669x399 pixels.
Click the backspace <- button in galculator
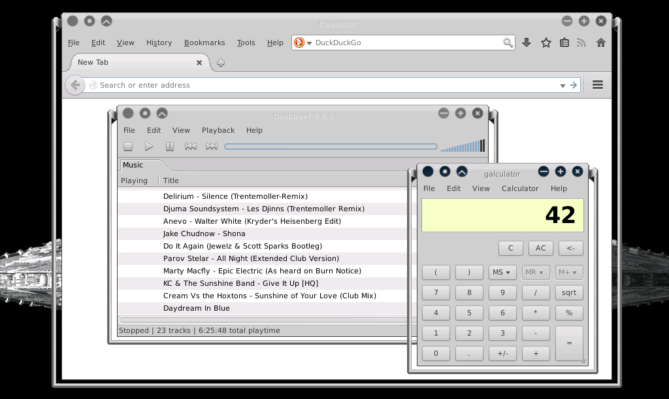point(571,248)
